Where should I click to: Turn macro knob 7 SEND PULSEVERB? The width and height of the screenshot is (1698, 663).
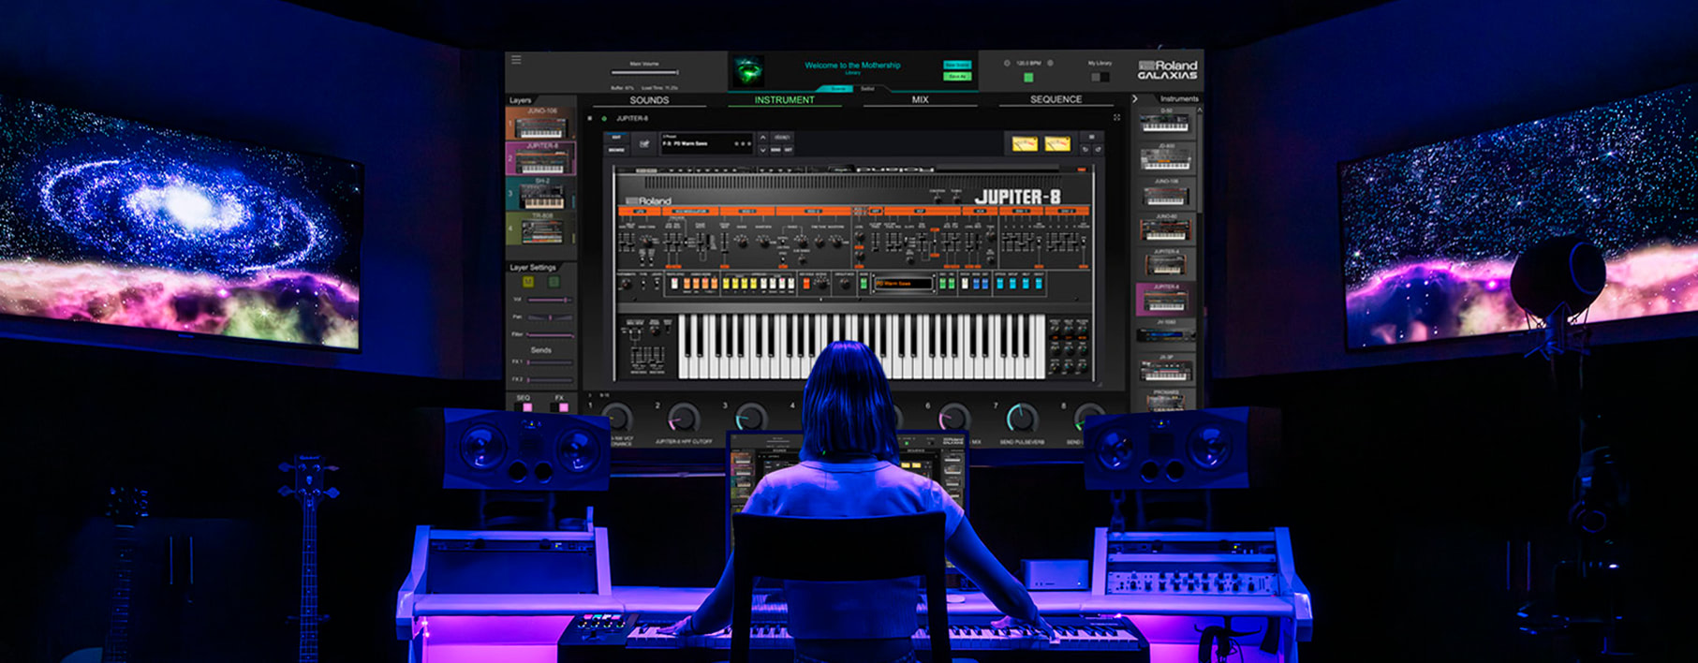(1021, 418)
